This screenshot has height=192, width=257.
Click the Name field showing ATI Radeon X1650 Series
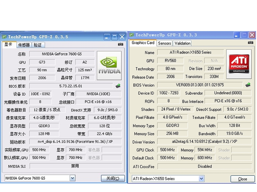pos(190,52)
